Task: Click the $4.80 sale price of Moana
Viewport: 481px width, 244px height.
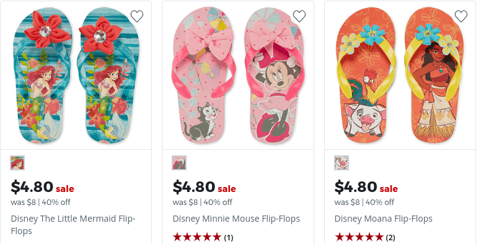Action: coord(356,186)
